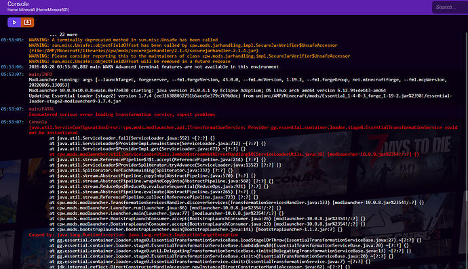This screenshot has height=269, width=468.
Task: Click the "java.util.ServiceConfigurationError" error line
Action: 243,130
